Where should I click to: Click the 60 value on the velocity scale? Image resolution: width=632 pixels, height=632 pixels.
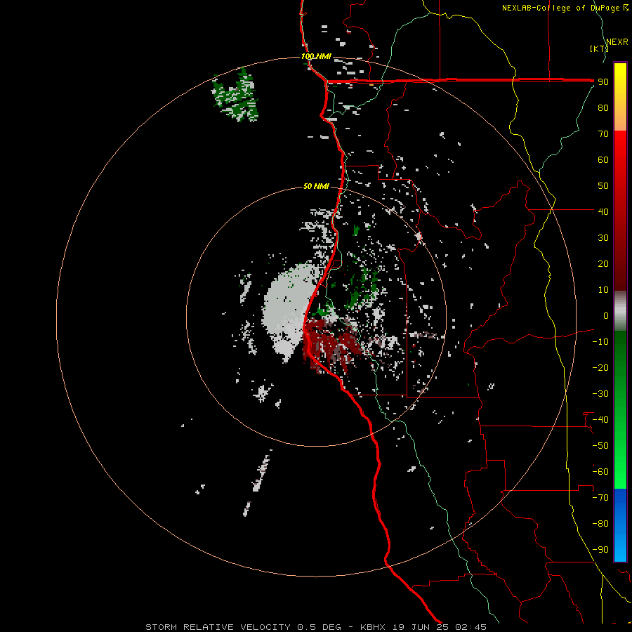tap(603, 160)
